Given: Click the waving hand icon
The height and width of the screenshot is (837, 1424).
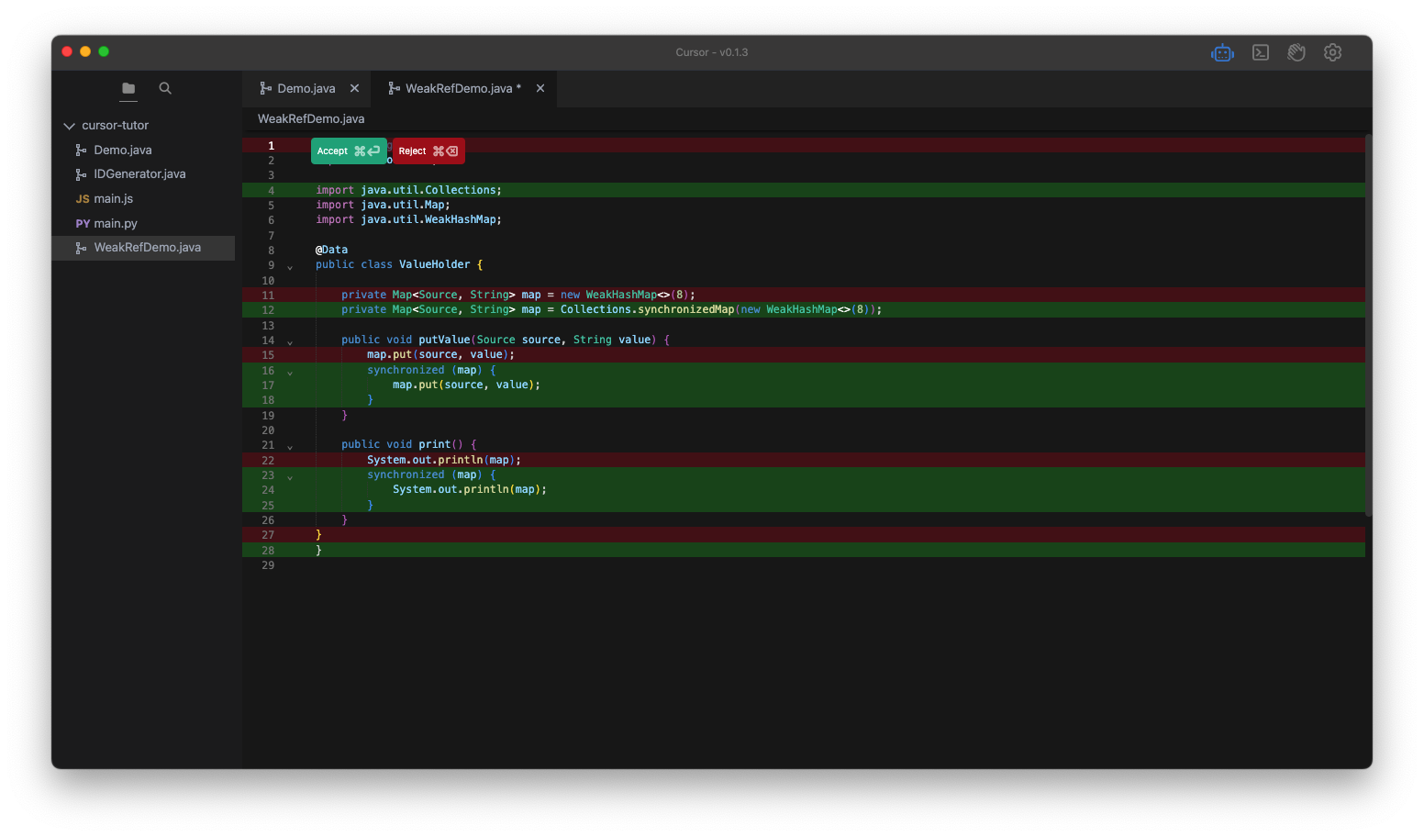Looking at the screenshot, I should click(x=1296, y=53).
